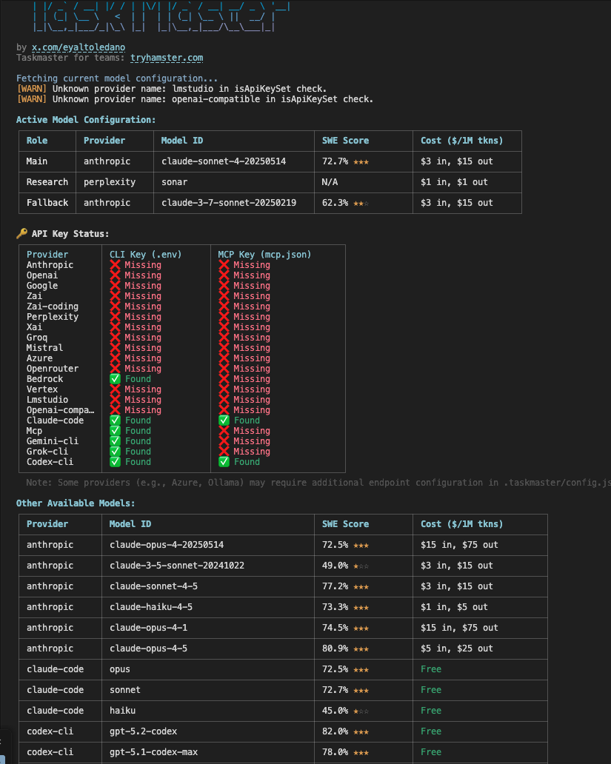Viewport: 611px width, 764px height.
Task: Click the green check in Grok-cli's CLI Key column
Action: click(x=115, y=451)
